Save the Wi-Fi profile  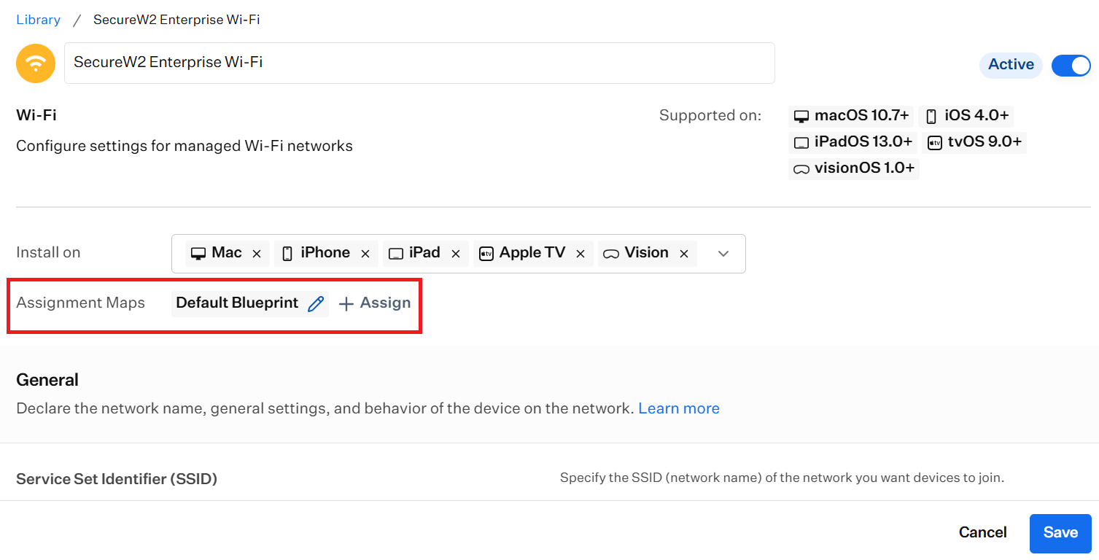(1060, 533)
